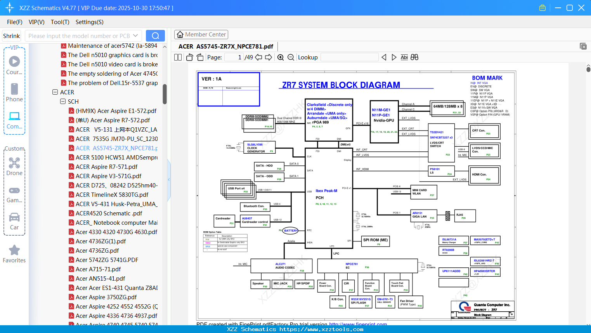The height and width of the screenshot is (333, 591).
Task: Click PDF icon beside Acer 4736ZG.pdf
Action: 71,251
